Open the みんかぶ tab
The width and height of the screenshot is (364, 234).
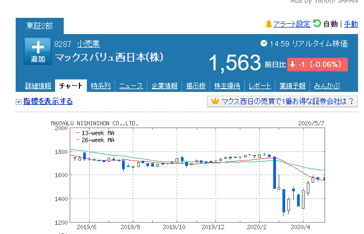click(x=327, y=86)
